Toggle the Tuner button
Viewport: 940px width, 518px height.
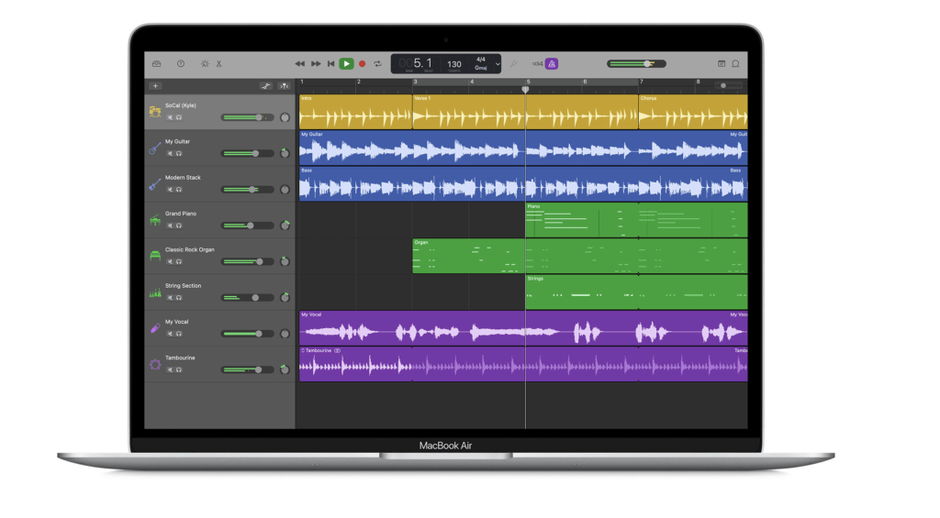click(x=514, y=63)
